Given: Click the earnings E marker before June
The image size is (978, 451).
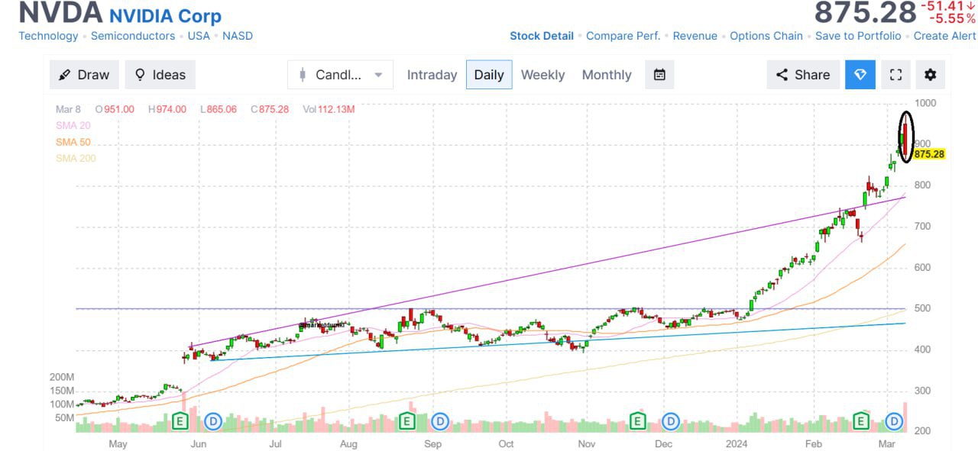Looking at the screenshot, I should pyautogui.click(x=180, y=420).
